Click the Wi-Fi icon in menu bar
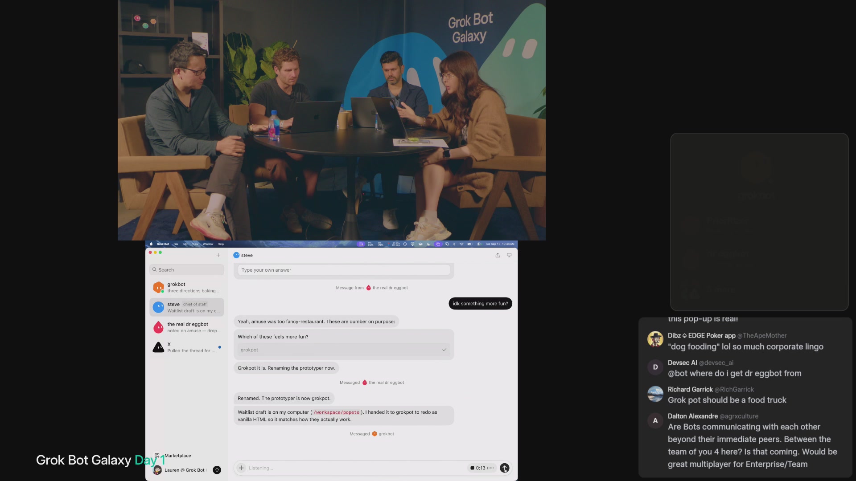 461,244
